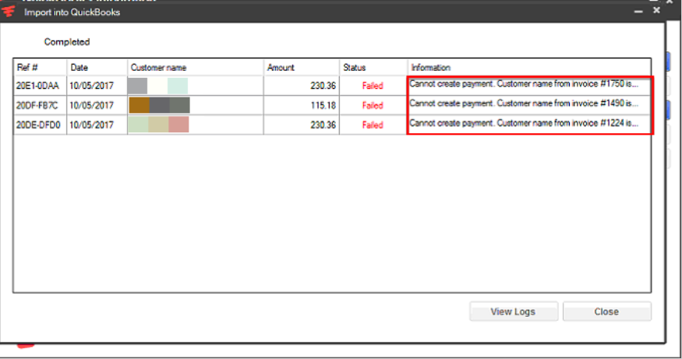The height and width of the screenshot is (359, 682).
Task: Minimize the Import into QuickBooks window
Action: 638,12
